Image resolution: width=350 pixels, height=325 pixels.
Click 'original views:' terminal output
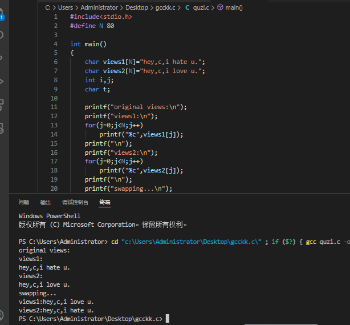(x=44, y=251)
